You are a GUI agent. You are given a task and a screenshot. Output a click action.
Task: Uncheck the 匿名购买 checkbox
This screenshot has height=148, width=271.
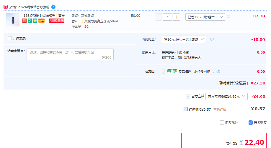(x=251, y=122)
